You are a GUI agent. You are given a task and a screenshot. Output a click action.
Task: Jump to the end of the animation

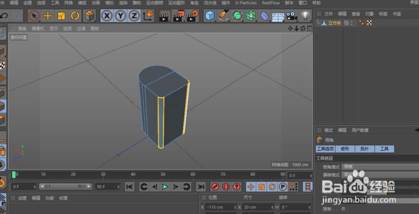[201, 187]
